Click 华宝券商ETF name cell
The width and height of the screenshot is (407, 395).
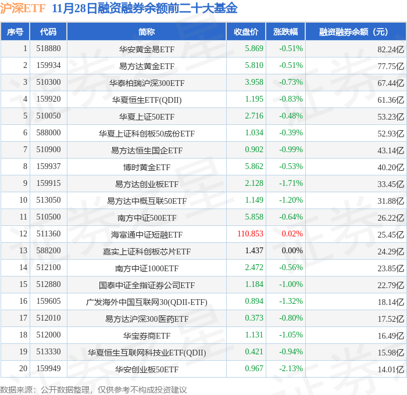tap(147, 336)
